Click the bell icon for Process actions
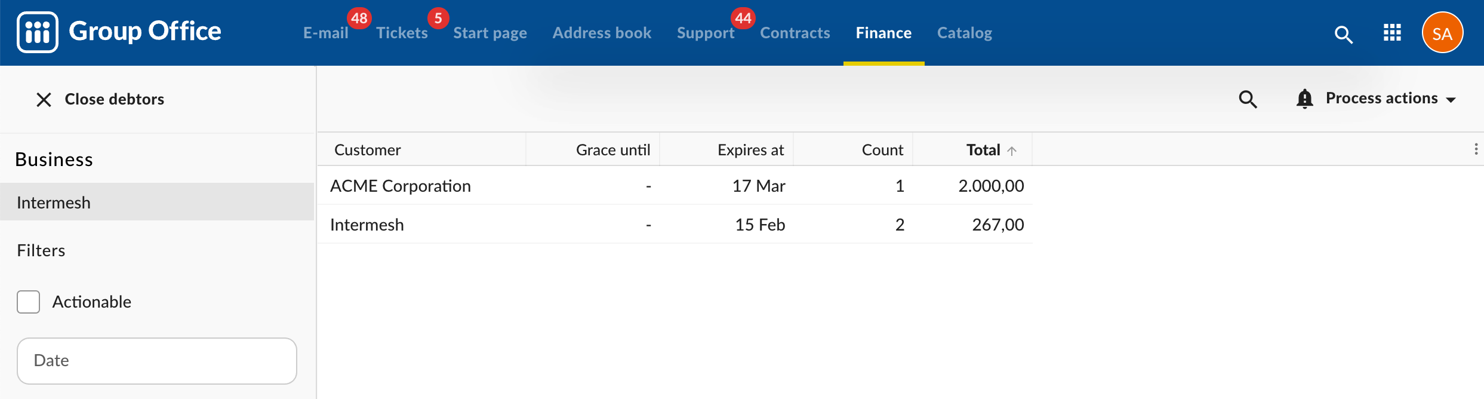 pyautogui.click(x=1304, y=99)
